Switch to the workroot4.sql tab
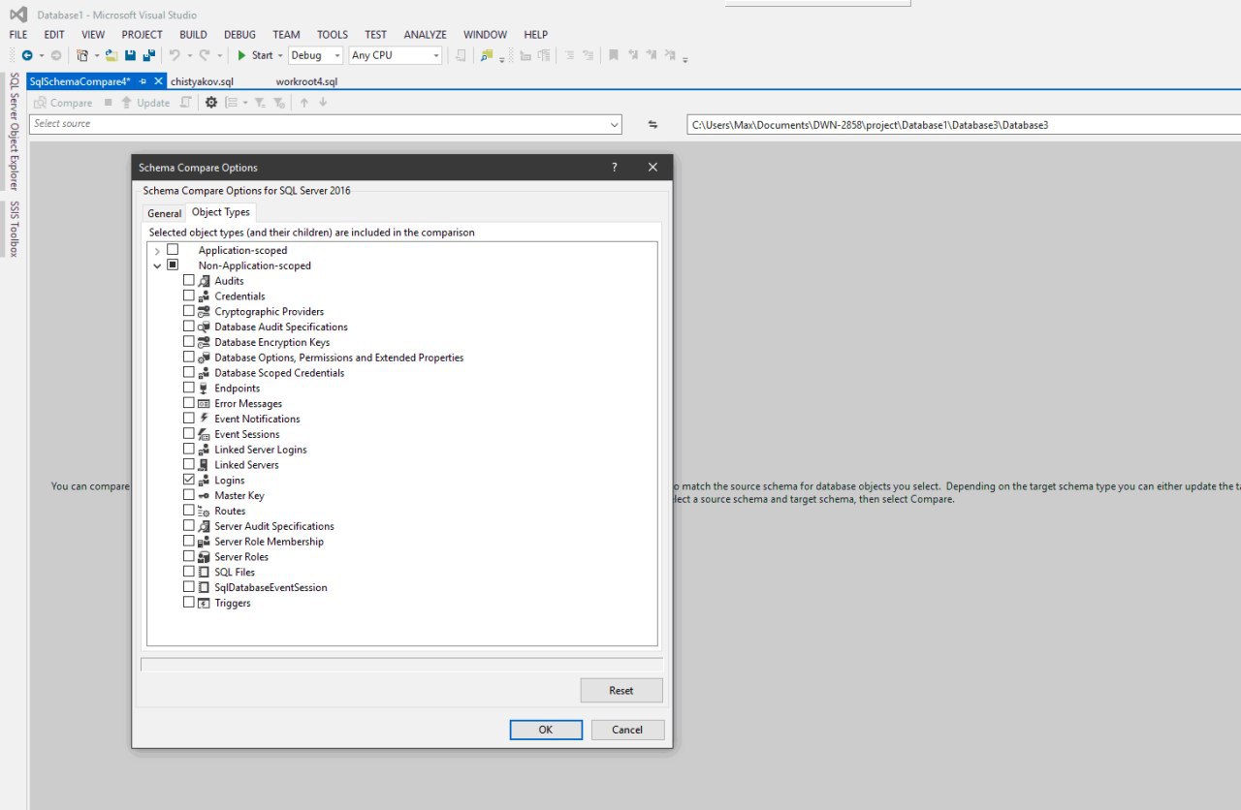Screen dimensions: 1241x810 coord(306,81)
